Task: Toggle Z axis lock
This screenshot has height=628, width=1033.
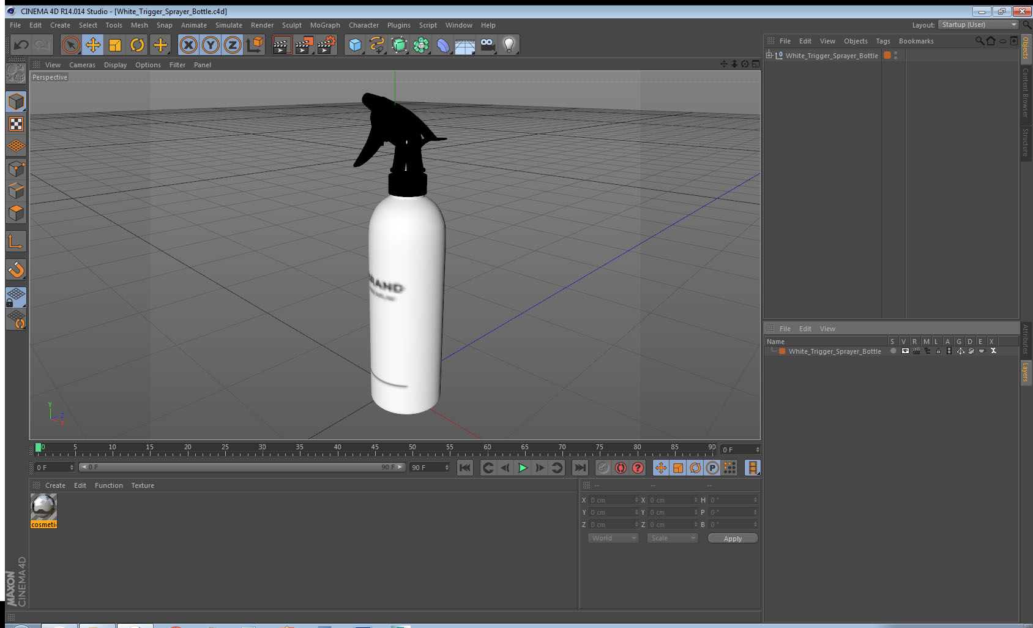Action: pos(233,45)
